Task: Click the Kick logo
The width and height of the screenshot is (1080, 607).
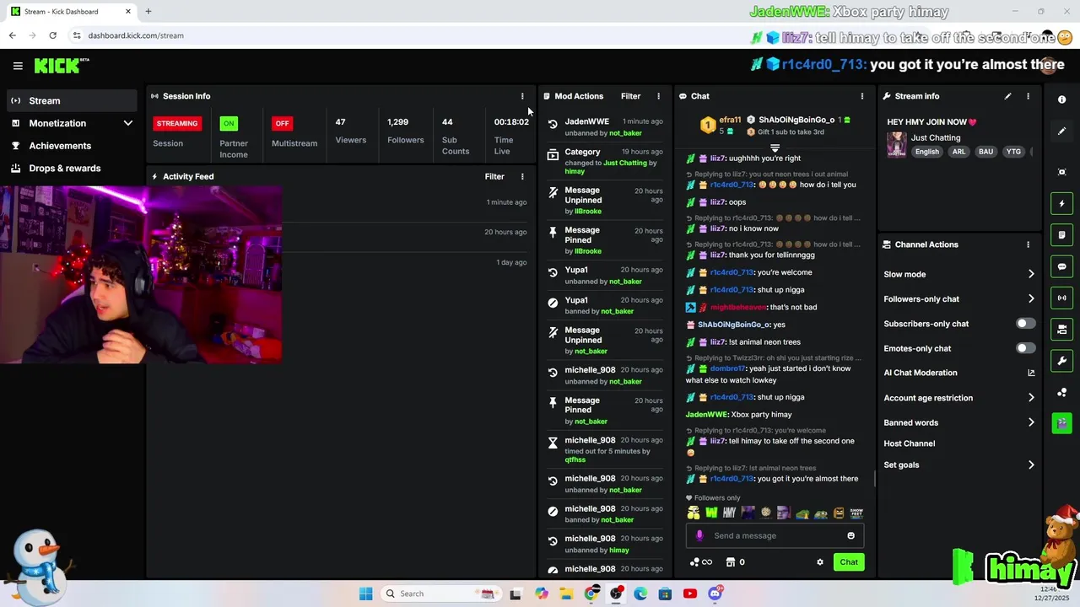Action: (x=61, y=66)
